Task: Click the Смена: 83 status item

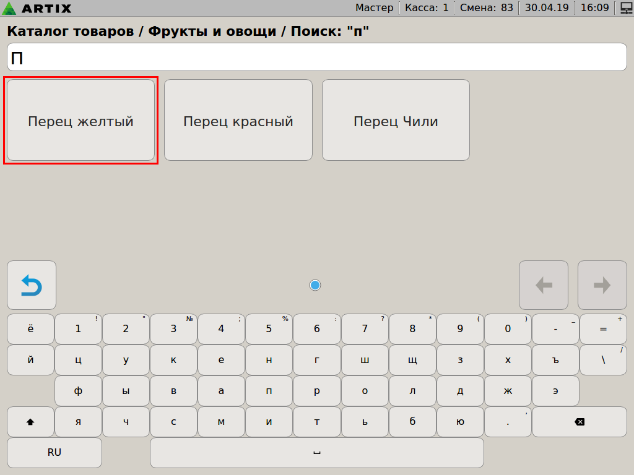Action: [x=486, y=8]
